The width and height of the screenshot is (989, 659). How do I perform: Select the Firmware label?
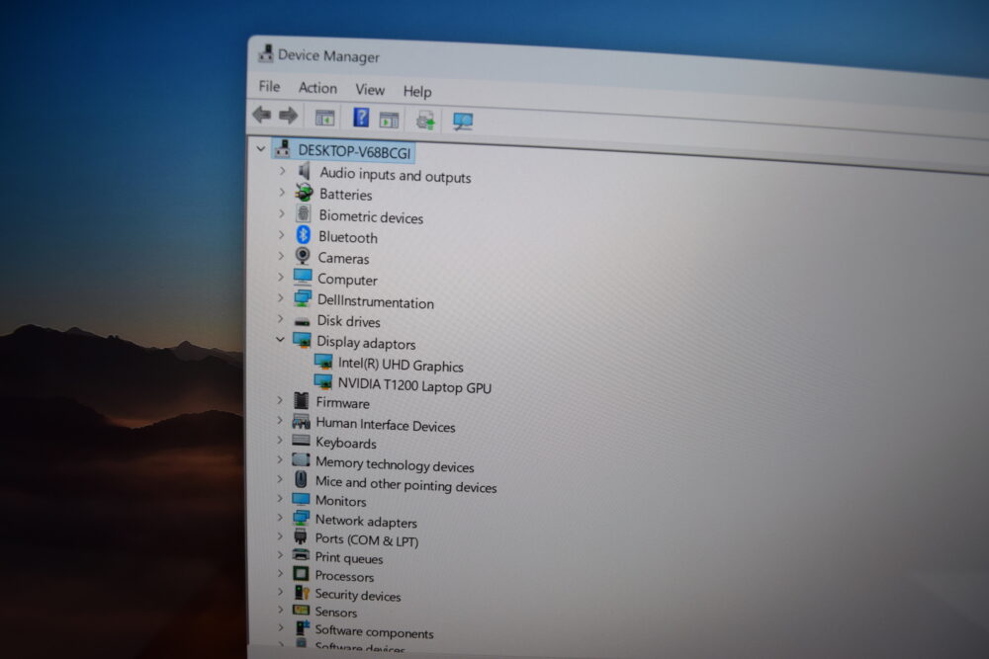point(343,402)
